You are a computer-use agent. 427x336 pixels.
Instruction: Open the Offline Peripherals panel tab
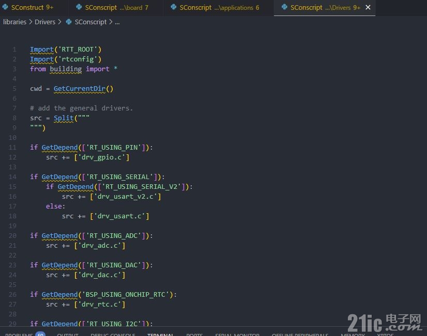pos(300,334)
